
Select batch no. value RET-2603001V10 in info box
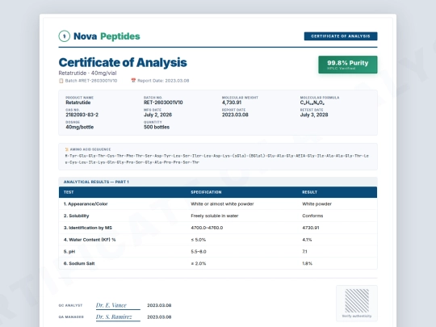(163, 103)
